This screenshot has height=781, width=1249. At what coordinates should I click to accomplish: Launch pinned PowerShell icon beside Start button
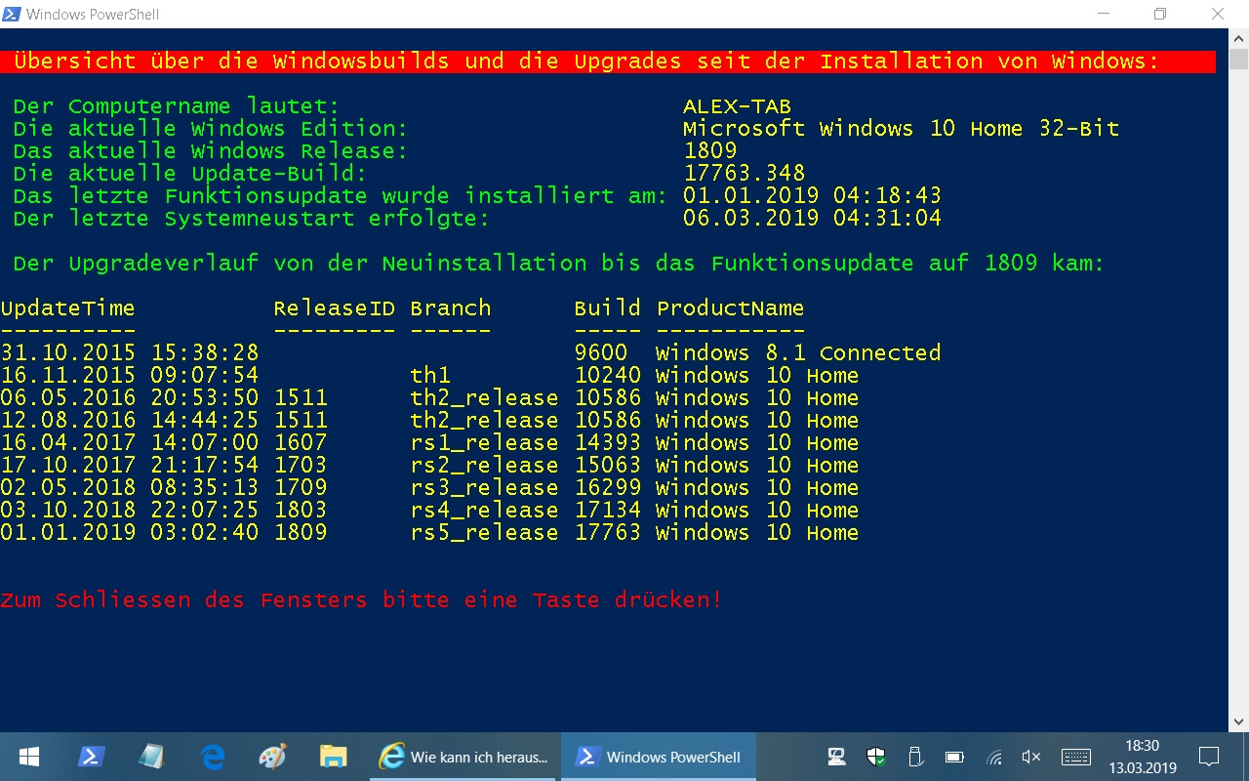click(92, 757)
